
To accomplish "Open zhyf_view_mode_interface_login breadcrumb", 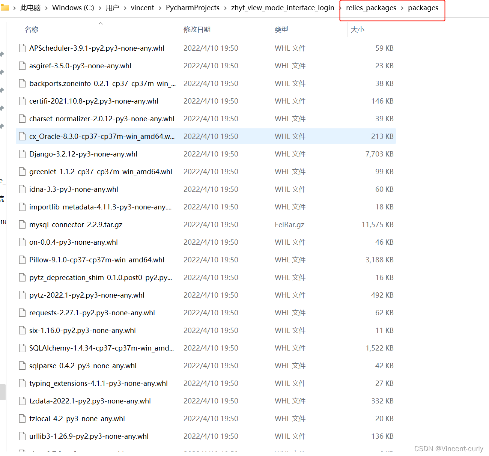I will pyautogui.click(x=283, y=8).
